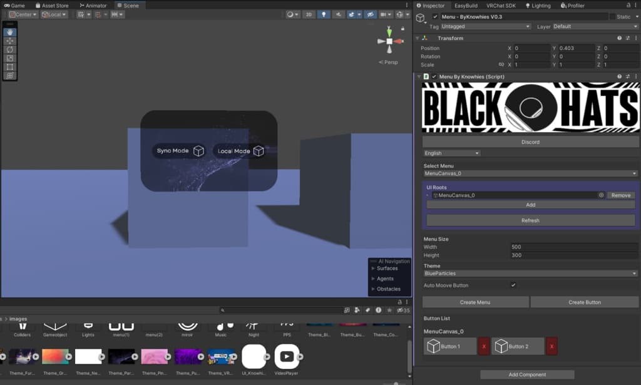
Task: Select the Hand (View) tool
Action: [x=9, y=32]
